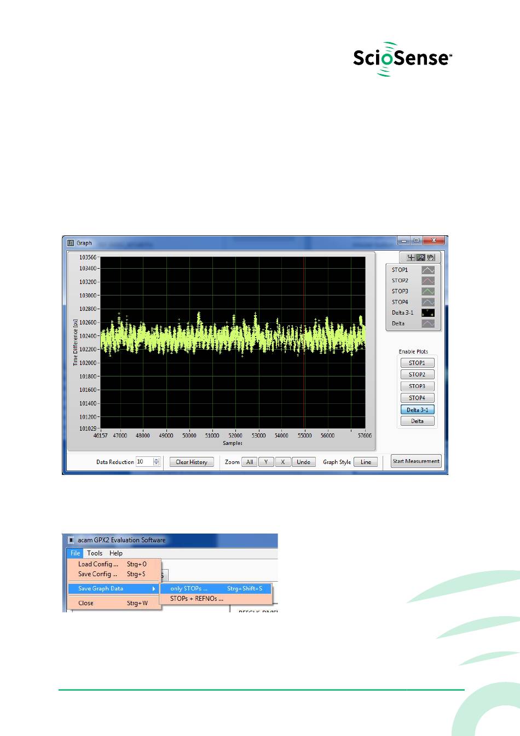This screenshot has height=736, width=520.
Task: Click the ScioSense logo
Action: pyautogui.click(x=403, y=59)
